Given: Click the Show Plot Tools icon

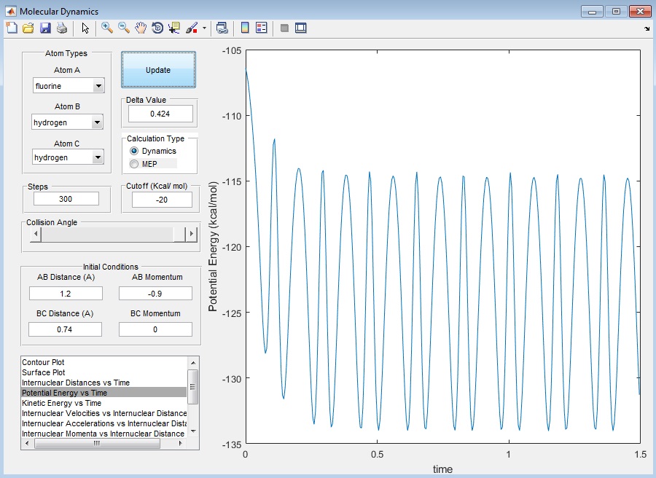Looking at the screenshot, I should click(x=301, y=28).
